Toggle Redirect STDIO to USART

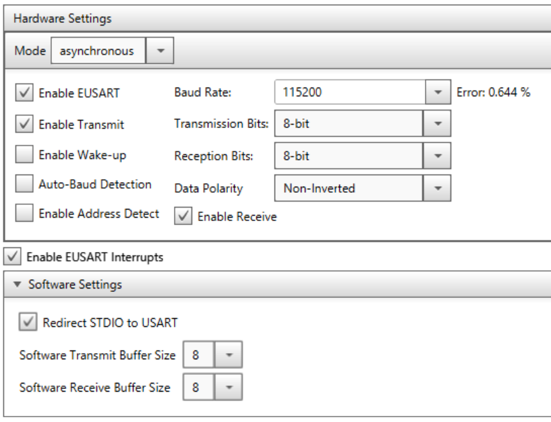pyautogui.click(x=28, y=322)
